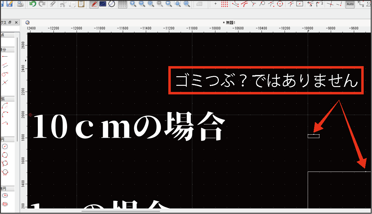The image size is (372, 214).
Task: Paste from clipboard icon
Action: click(x=81, y=4)
